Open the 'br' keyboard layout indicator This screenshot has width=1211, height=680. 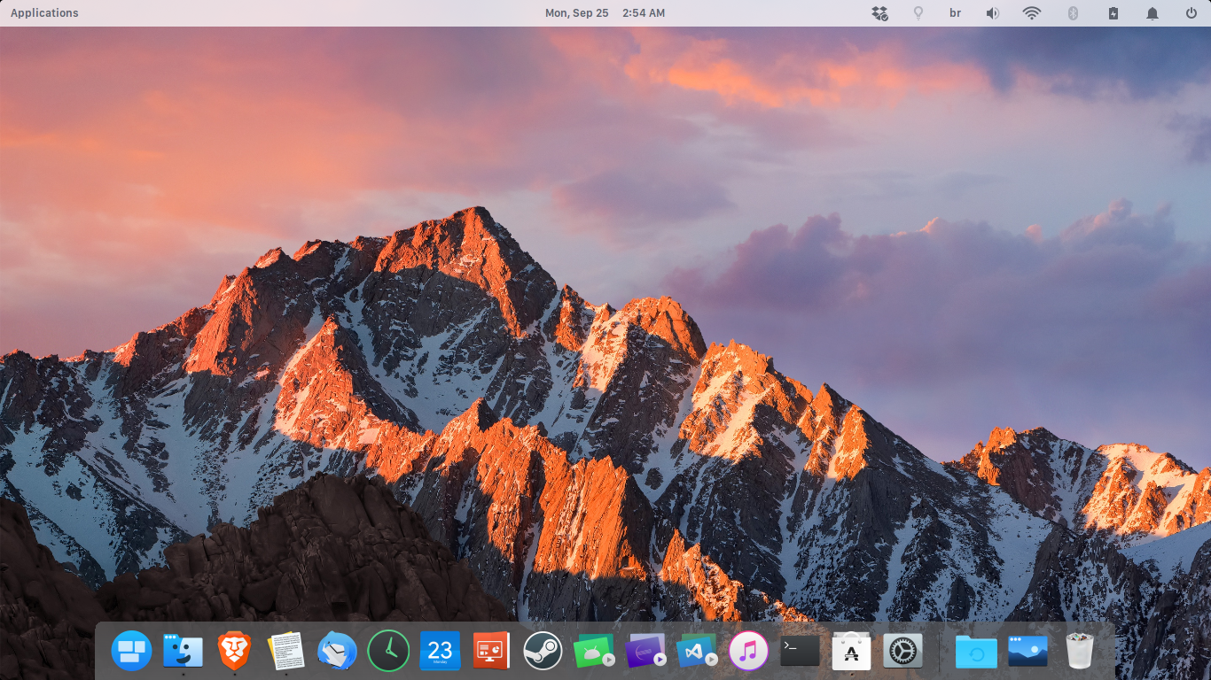955,12
